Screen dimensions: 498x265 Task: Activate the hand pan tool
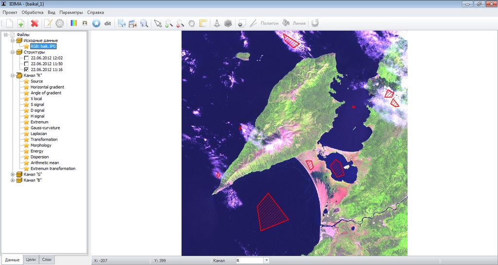pos(192,23)
